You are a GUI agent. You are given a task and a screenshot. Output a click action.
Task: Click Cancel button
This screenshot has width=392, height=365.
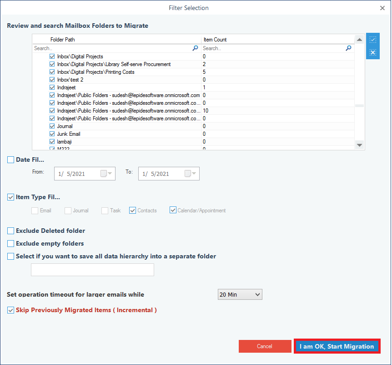pos(265,346)
